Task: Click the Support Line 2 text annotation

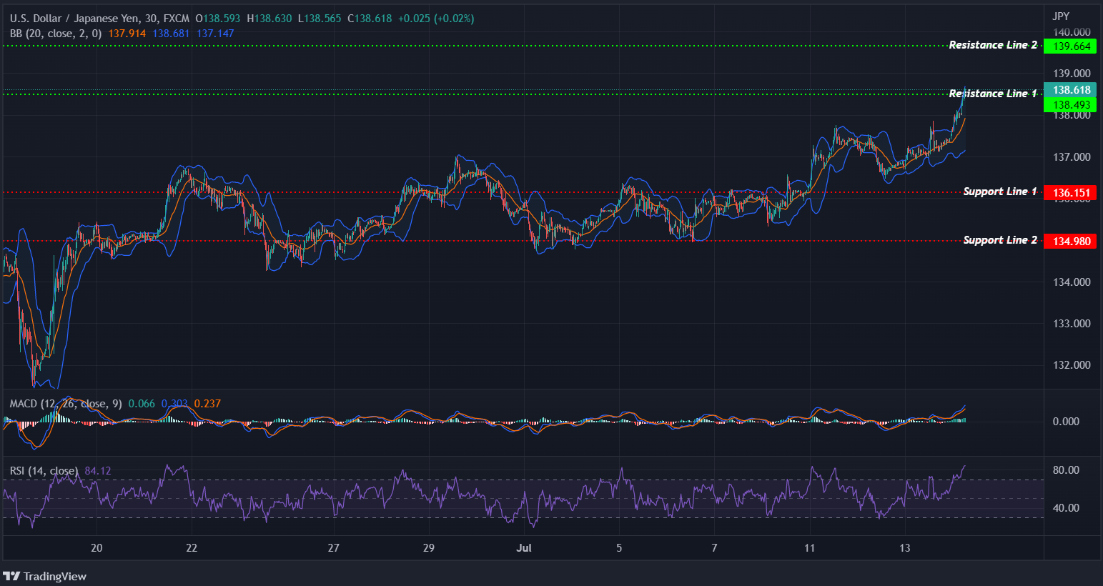Action: (999, 240)
